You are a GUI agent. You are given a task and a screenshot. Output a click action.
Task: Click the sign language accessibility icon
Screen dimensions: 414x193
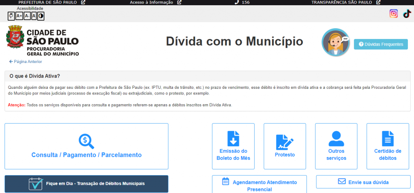(11, 16)
